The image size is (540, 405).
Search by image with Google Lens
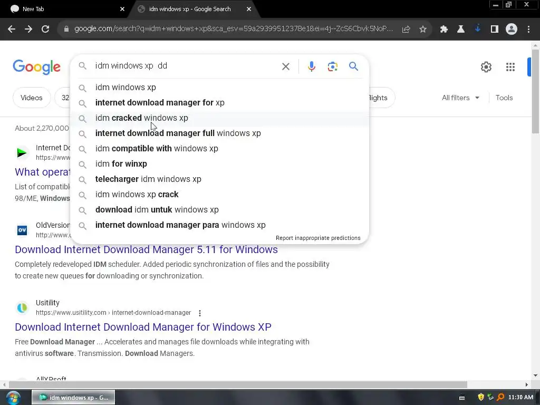pos(332,66)
